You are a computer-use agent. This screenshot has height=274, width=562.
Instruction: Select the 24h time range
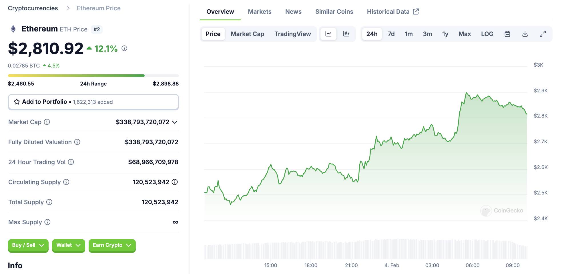(372, 34)
